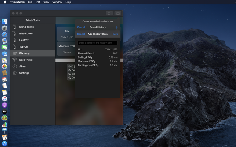
Task: Open Launchpad from the dock
Action: 4,28
